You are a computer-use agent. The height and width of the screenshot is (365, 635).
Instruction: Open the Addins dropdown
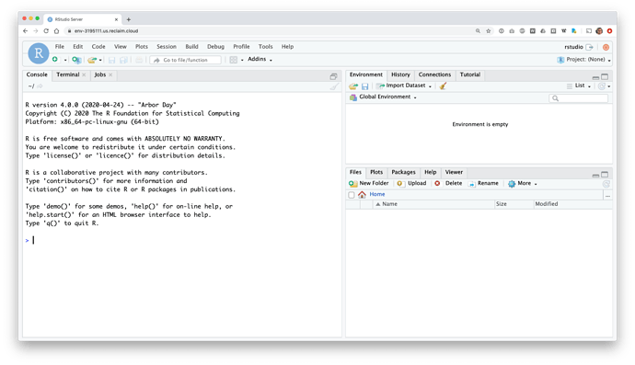tap(260, 59)
